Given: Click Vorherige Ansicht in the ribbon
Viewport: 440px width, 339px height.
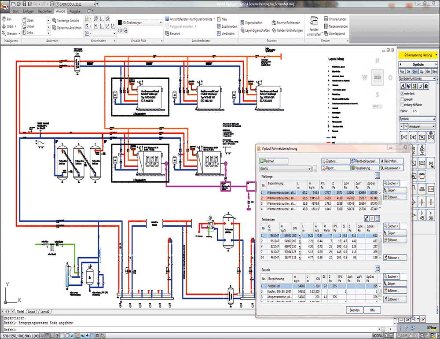Looking at the screenshot, I should pyautogui.click(x=66, y=20).
